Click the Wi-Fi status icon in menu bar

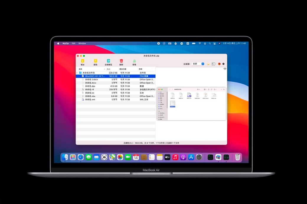[x=200, y=43]
